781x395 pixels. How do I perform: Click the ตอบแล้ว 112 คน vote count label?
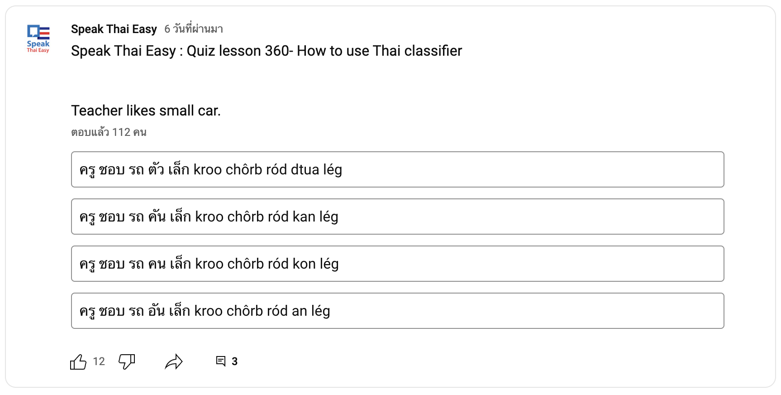(x=109, y=132)
